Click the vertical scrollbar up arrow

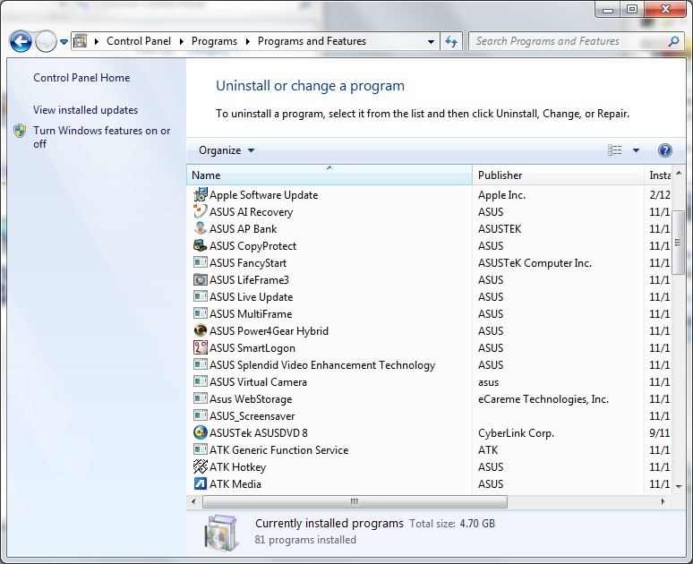pos(679,173)
